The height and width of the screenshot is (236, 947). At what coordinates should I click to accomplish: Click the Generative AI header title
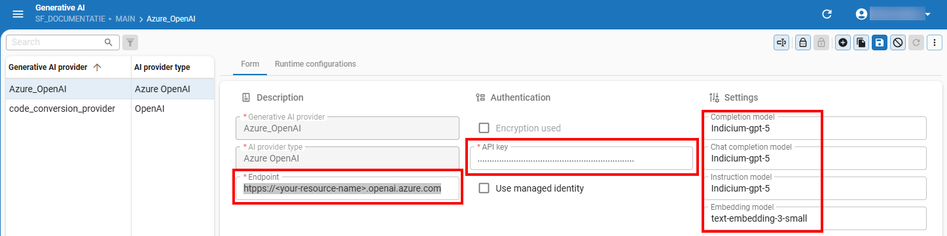tap(60, 8)
